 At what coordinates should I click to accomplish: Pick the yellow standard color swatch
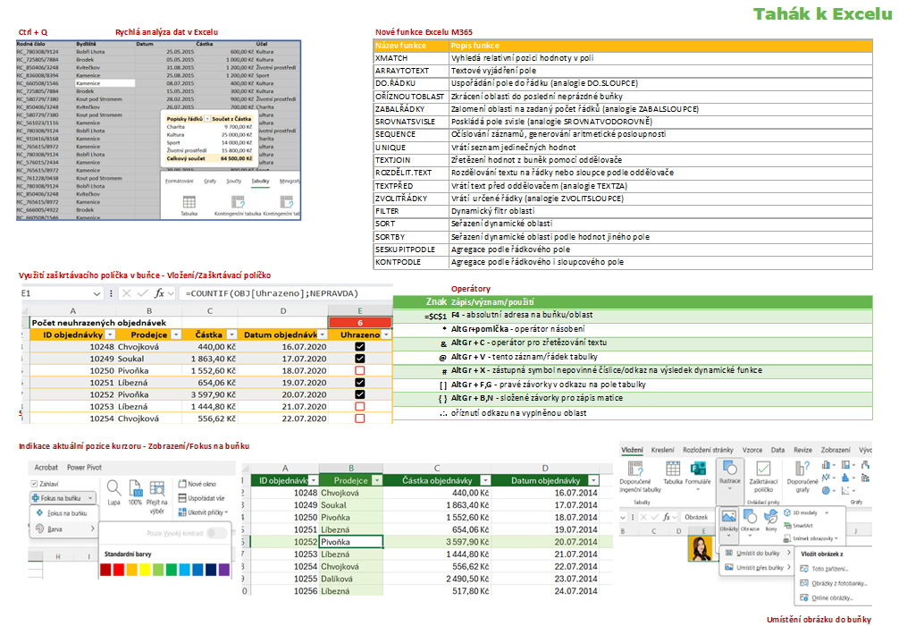[145, 569]
